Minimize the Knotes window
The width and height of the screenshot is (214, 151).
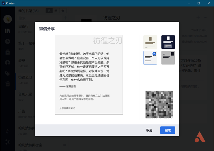[x=189, y=3]
